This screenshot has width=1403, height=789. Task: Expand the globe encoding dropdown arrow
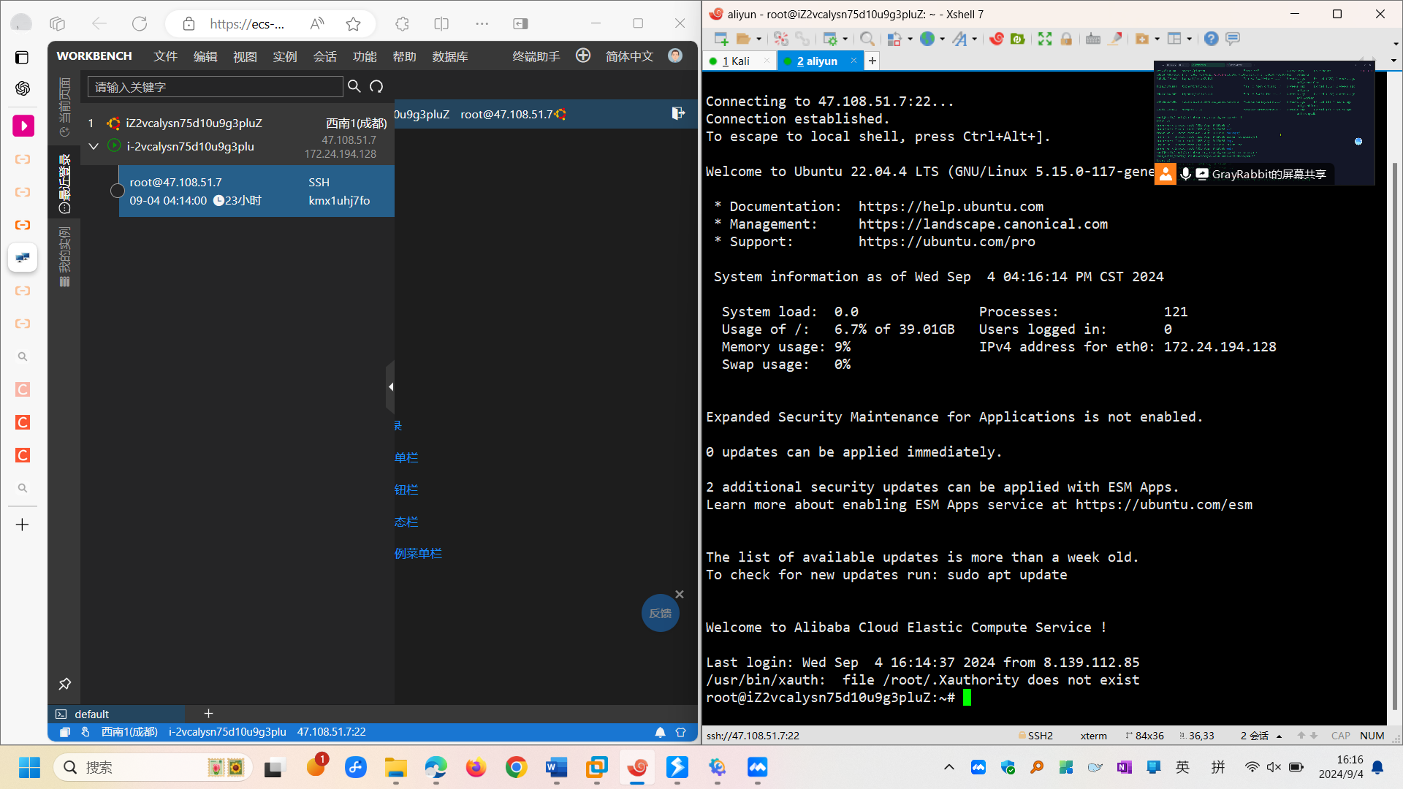click(941, 39)
